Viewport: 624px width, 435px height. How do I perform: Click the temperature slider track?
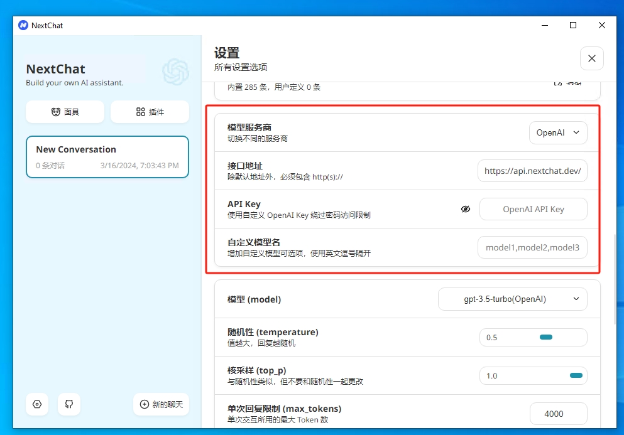coord(533,337)
